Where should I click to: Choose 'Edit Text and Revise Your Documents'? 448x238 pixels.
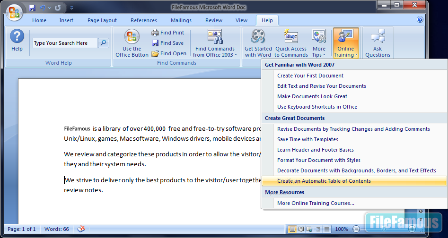tap(354, 86)
